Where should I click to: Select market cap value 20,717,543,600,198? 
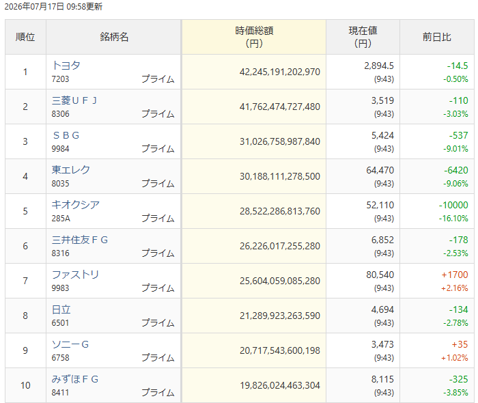279,350
